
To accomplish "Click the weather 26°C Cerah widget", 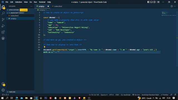I will tap(144, 98).
